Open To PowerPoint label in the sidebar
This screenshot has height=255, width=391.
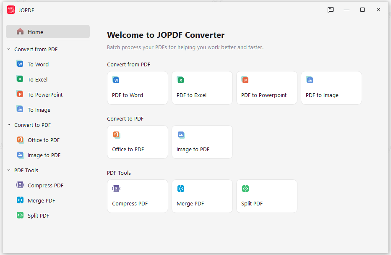coord(45,95)
